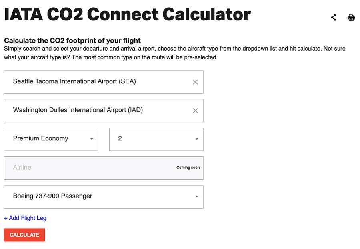Click the Seattle Tacoma departure airport field
Viewport: 360px width, 249px height.
coord(104,82)
